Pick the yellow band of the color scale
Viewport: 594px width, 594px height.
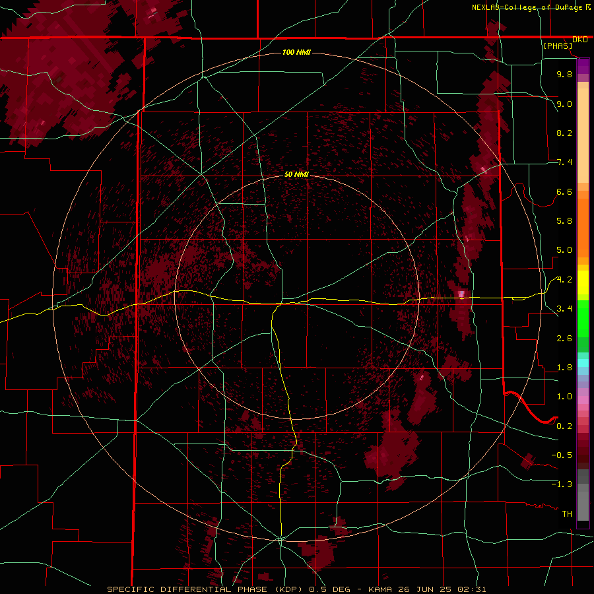(x=583, y=282)
